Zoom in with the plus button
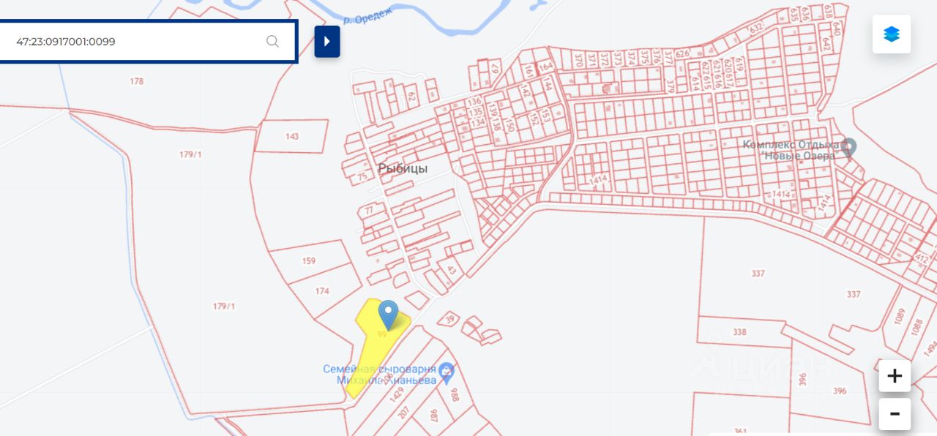 pyautogui.click(x=895, y=376)
